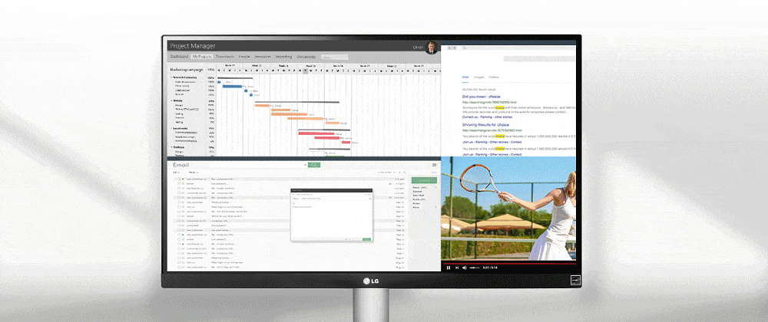Image resolution: width=768 pixels, height=322 pixels.
Task: Click the browser search query field
Action: [539, 58]
